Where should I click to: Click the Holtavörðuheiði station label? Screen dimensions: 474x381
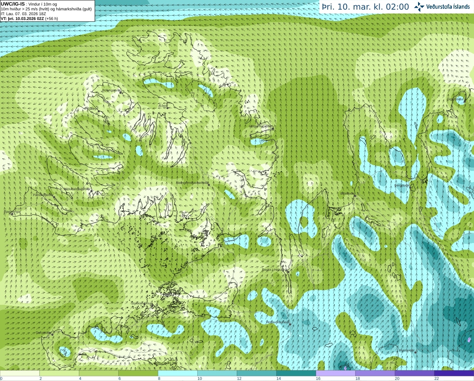[x=278, y=322]
